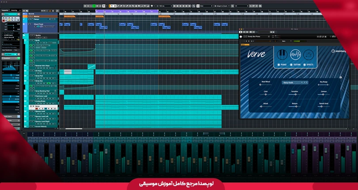The height and width of the screenshot is (190, 358).
Task: Click the Tempo track name
Action: [x=37, y=19]
